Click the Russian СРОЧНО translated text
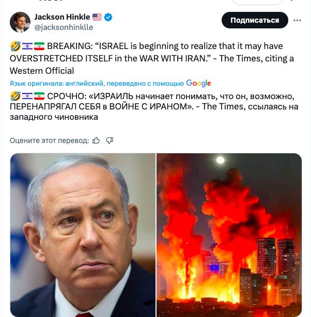 point(154,106)
